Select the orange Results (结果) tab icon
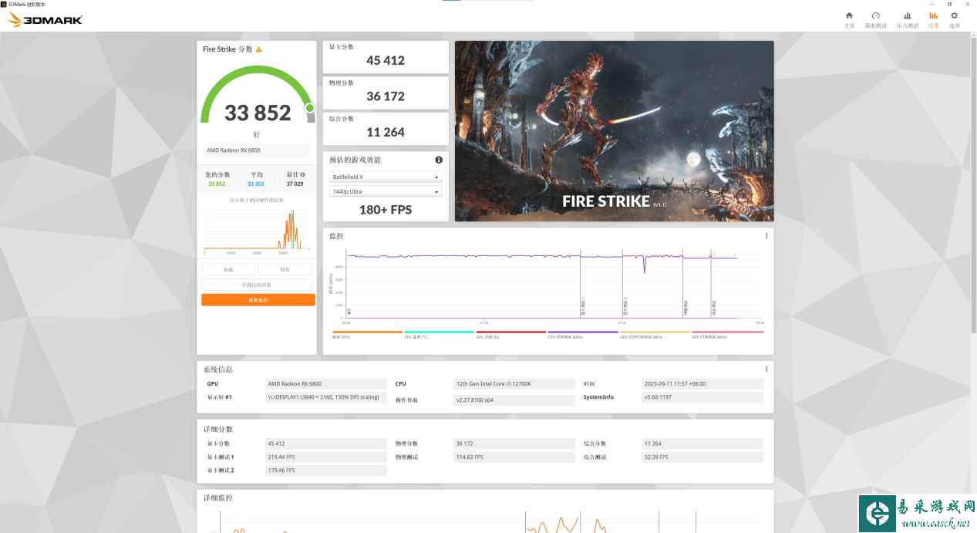977x533 pixels. (x=933, y=15)
